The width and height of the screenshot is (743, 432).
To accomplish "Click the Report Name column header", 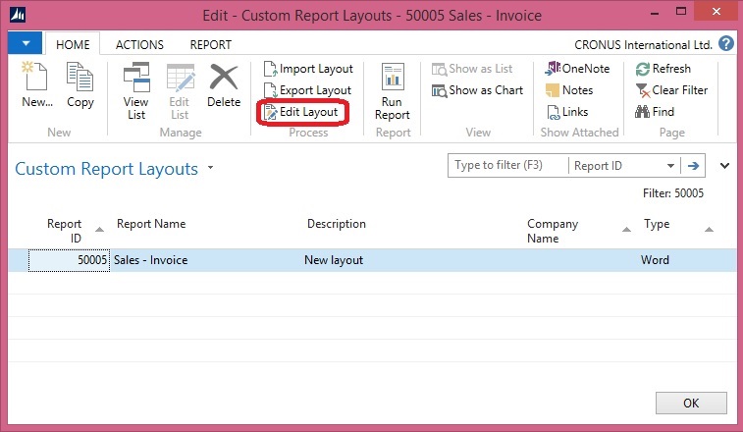I will tap(151, 224).
